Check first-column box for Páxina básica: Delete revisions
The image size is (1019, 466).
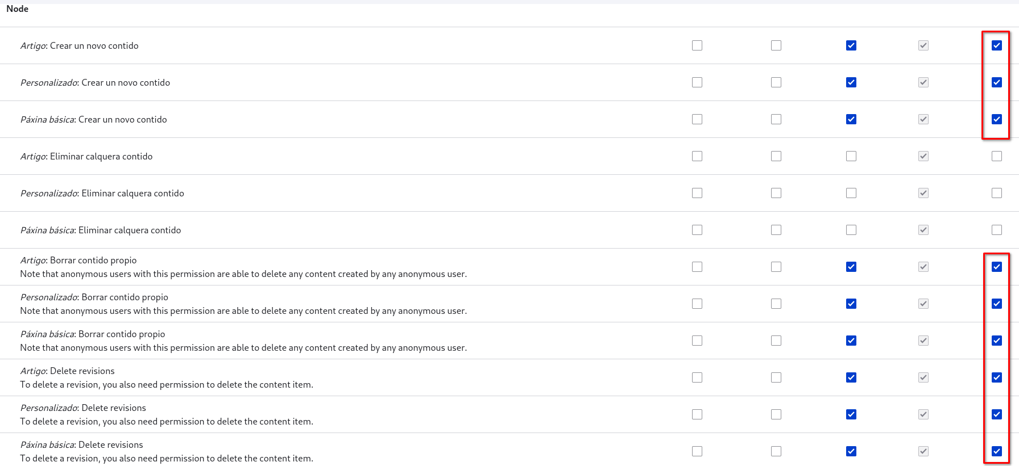point(697,451)
